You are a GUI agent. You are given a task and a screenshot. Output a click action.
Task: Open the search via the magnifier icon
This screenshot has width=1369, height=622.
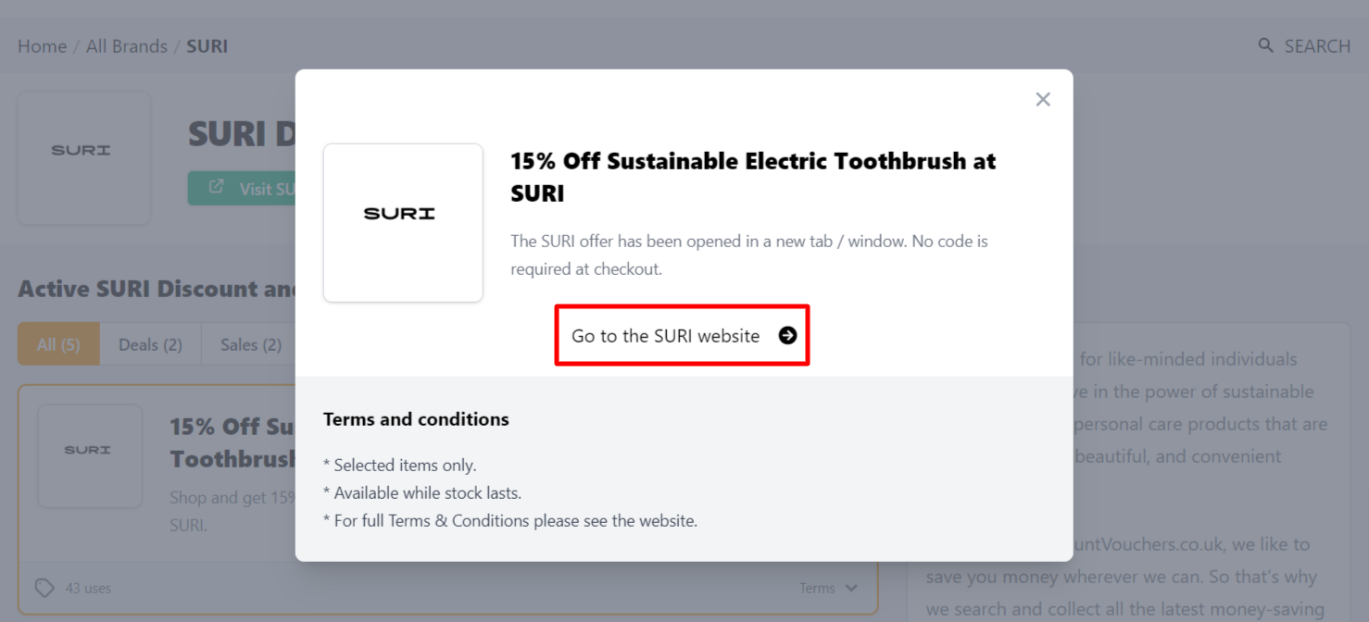point(1265,45)
